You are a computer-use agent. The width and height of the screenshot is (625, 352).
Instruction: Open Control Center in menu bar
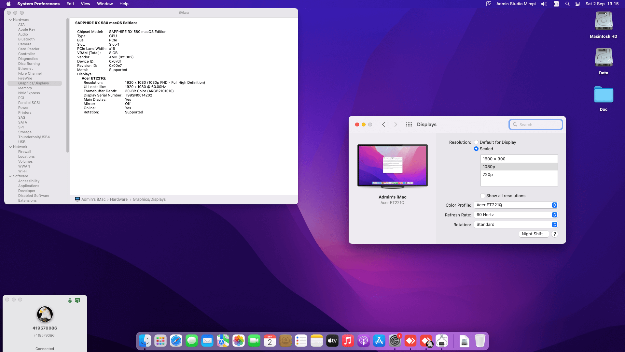pos(578,4)
